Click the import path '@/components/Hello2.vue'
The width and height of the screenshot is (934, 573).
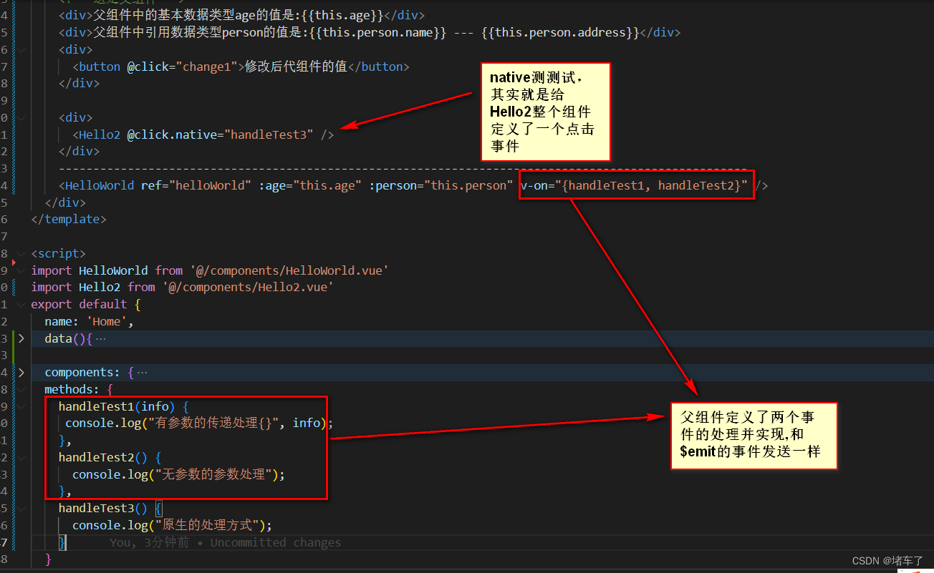tap(248, 288)
